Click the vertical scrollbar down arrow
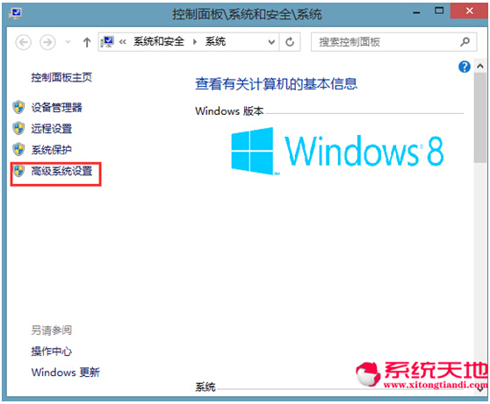Screen dimensions: 490x404 [480, 390]
